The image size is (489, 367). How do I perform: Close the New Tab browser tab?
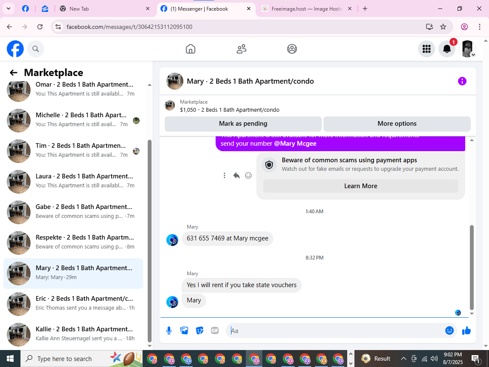148,9
